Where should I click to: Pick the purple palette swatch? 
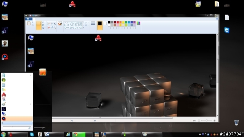click(x=135, y=22)
